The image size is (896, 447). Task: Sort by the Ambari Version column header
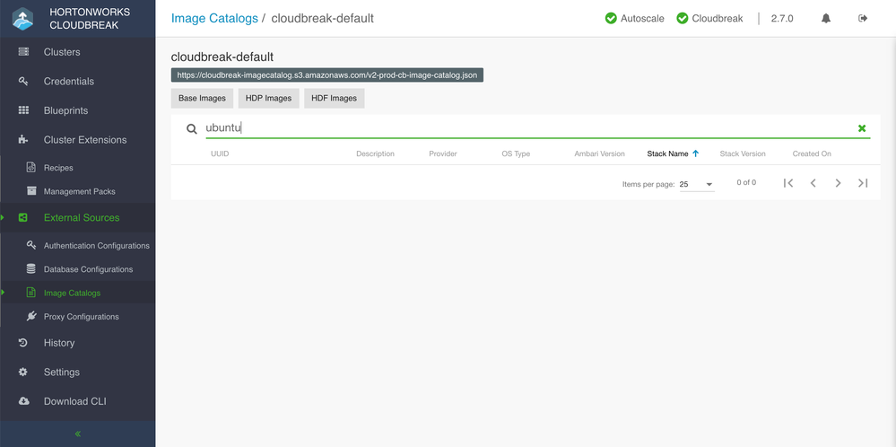pos(599,153)
